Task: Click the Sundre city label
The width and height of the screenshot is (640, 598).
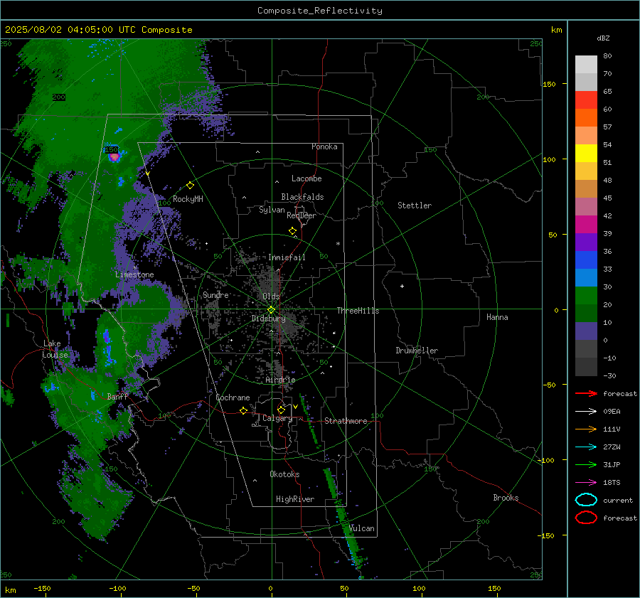Action: tap(215, 294)
